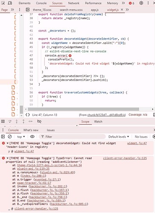Toggle the device toolbar icon
155x213 pixels.
click(10, 3)
